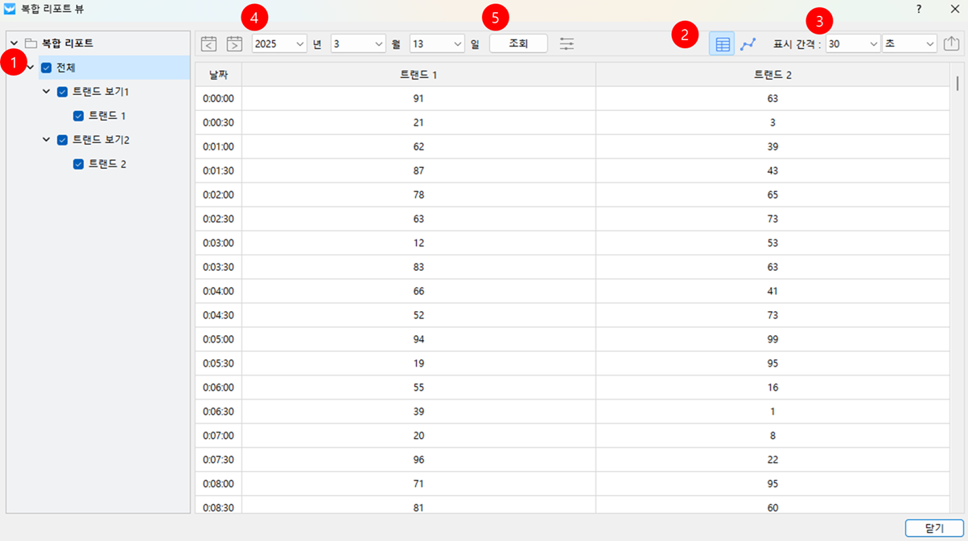The width and height of the screenshot is (968, 541).
Task: Go to previous day calendar icon
Action: coord(208,44)
